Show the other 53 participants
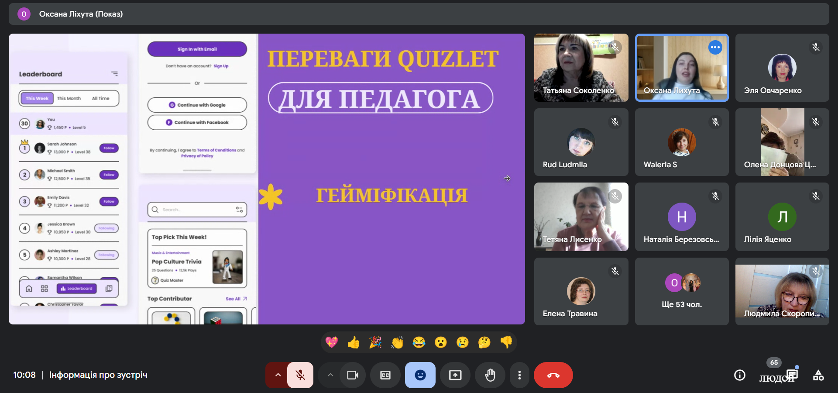 682,291
